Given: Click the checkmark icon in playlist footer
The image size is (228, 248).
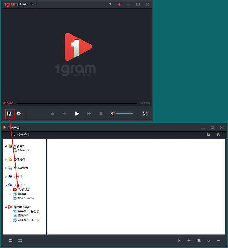Looking at the screenshot, I should [208, 241].
